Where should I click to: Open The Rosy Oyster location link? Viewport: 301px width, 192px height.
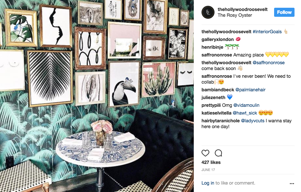coord(235,15)
